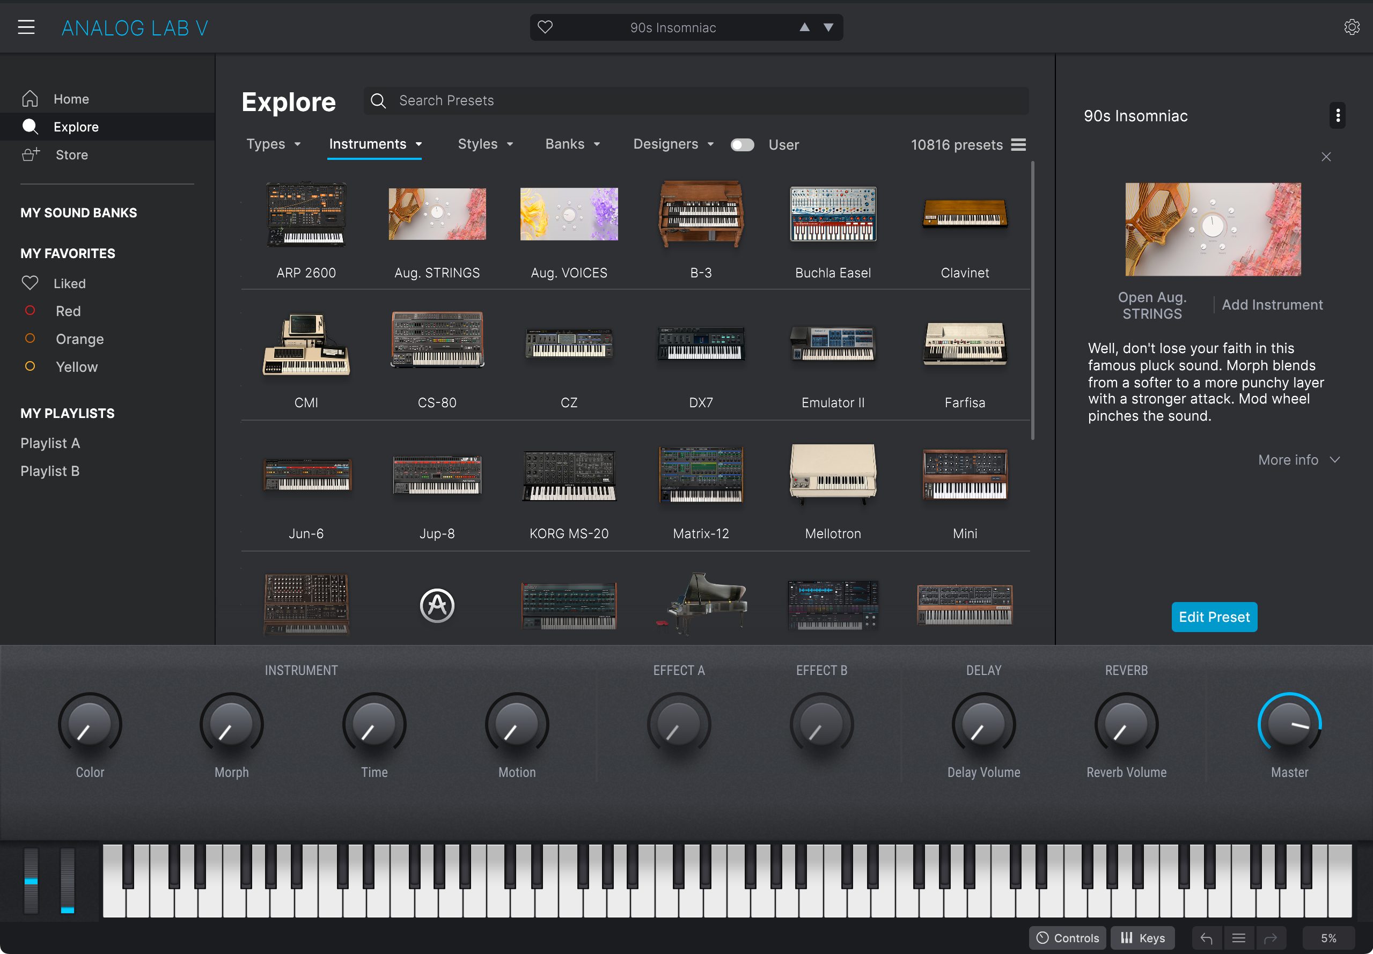This screenshot has height=954, width=1373.
Task: Click the Edit Preset button
Action: [x=1214, y=617]
